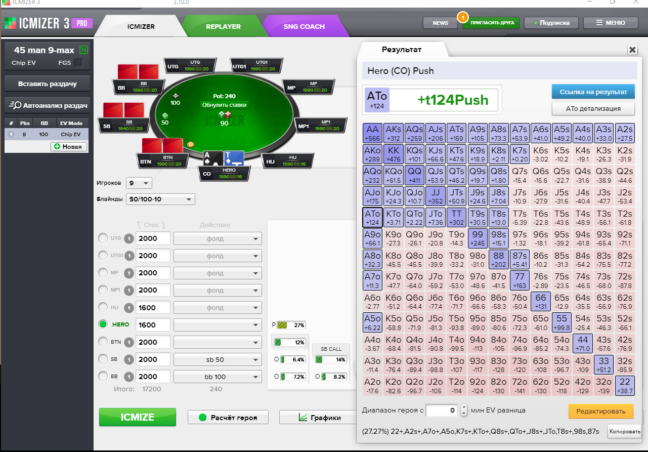
Task: Click the min EV difference input field
Action: click(x=442, y=410)
